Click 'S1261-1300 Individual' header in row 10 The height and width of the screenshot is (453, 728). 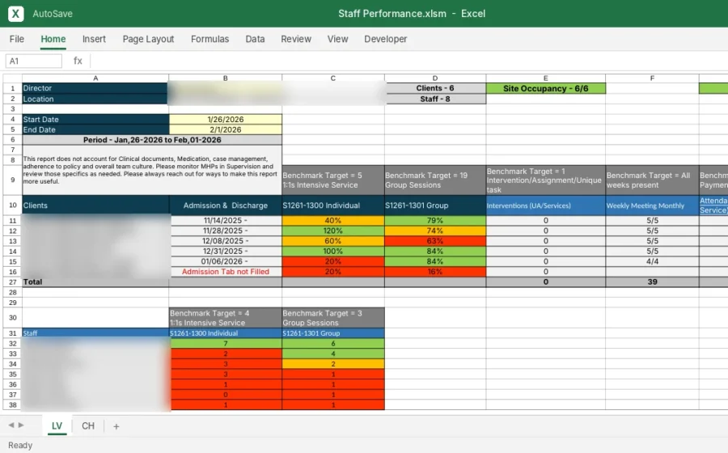tap(333, 205)
